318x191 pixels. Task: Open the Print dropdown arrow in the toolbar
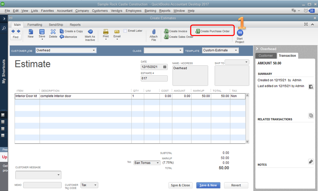pos(106,39)
